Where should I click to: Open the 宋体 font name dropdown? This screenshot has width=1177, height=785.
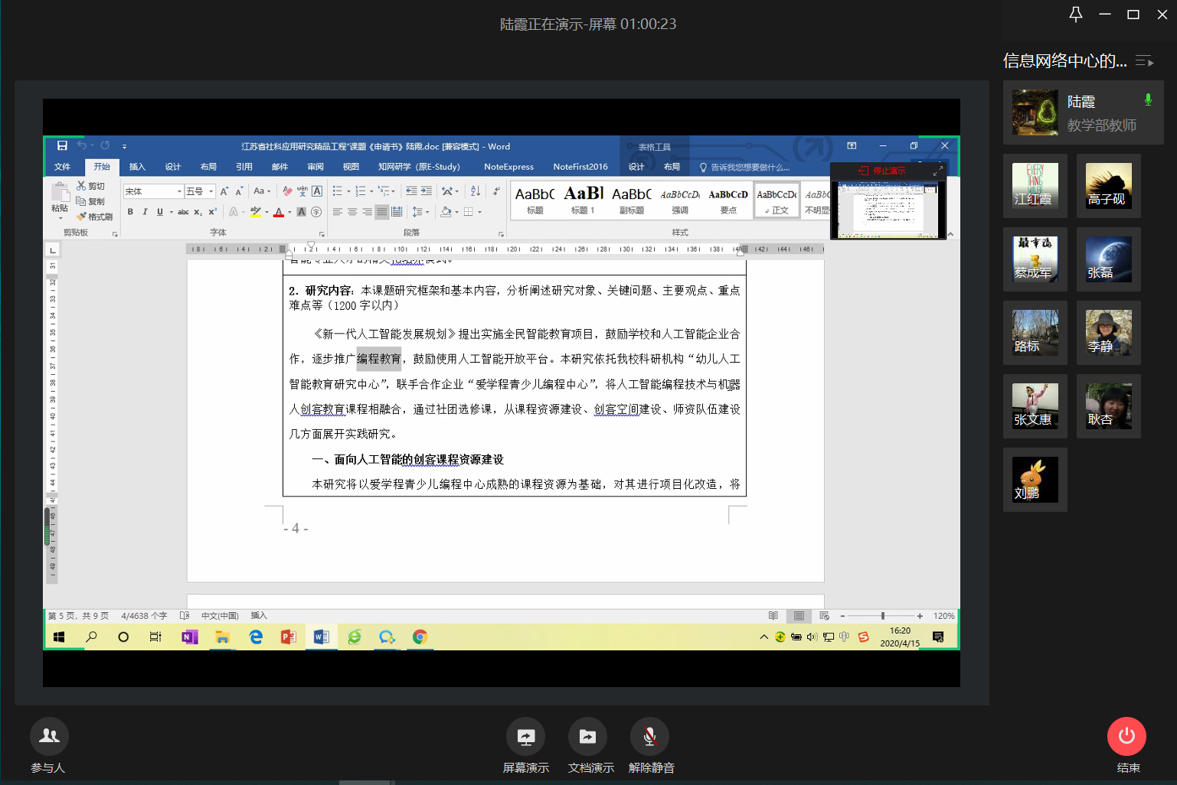pos(179,191)
